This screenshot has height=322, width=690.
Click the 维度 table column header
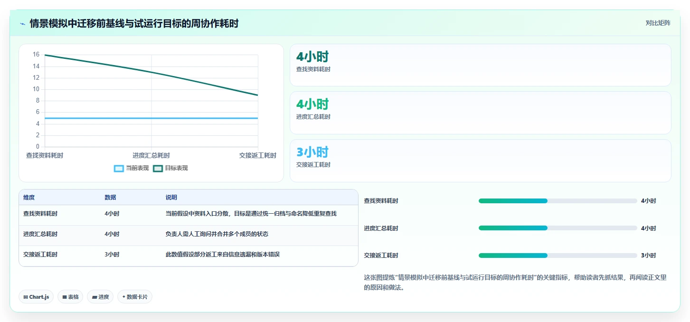pos(29,198)
